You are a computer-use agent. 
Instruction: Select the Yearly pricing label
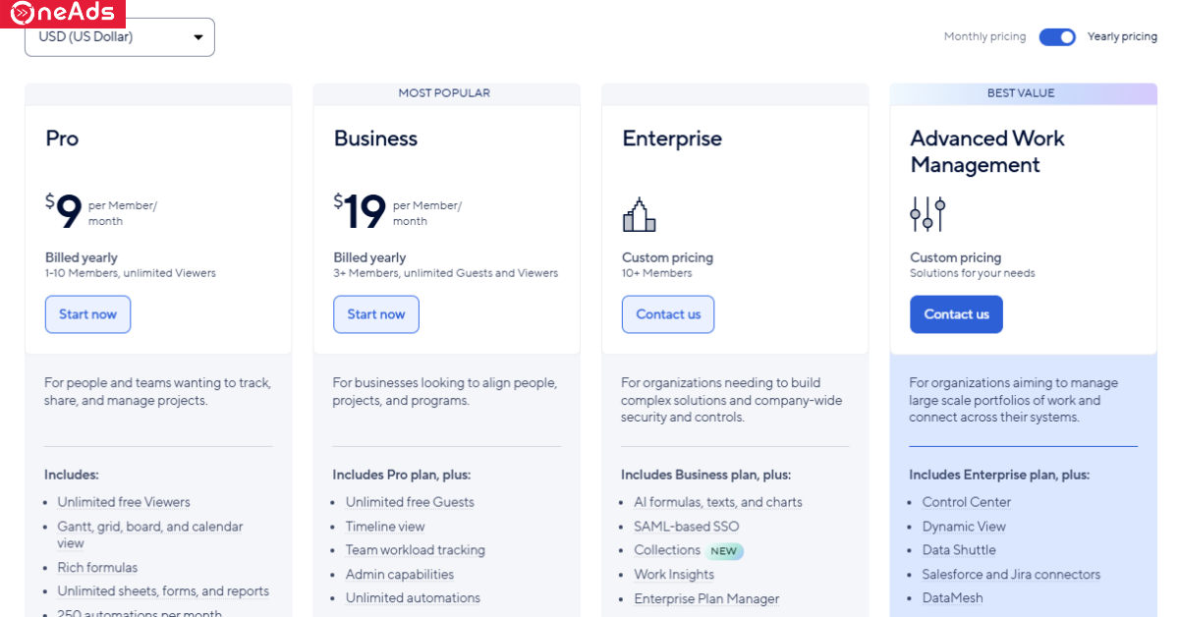pyautogui.click(x=1122, y=36)
